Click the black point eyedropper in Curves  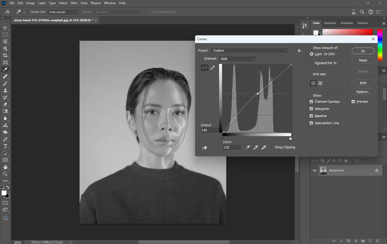click(248, 147)
